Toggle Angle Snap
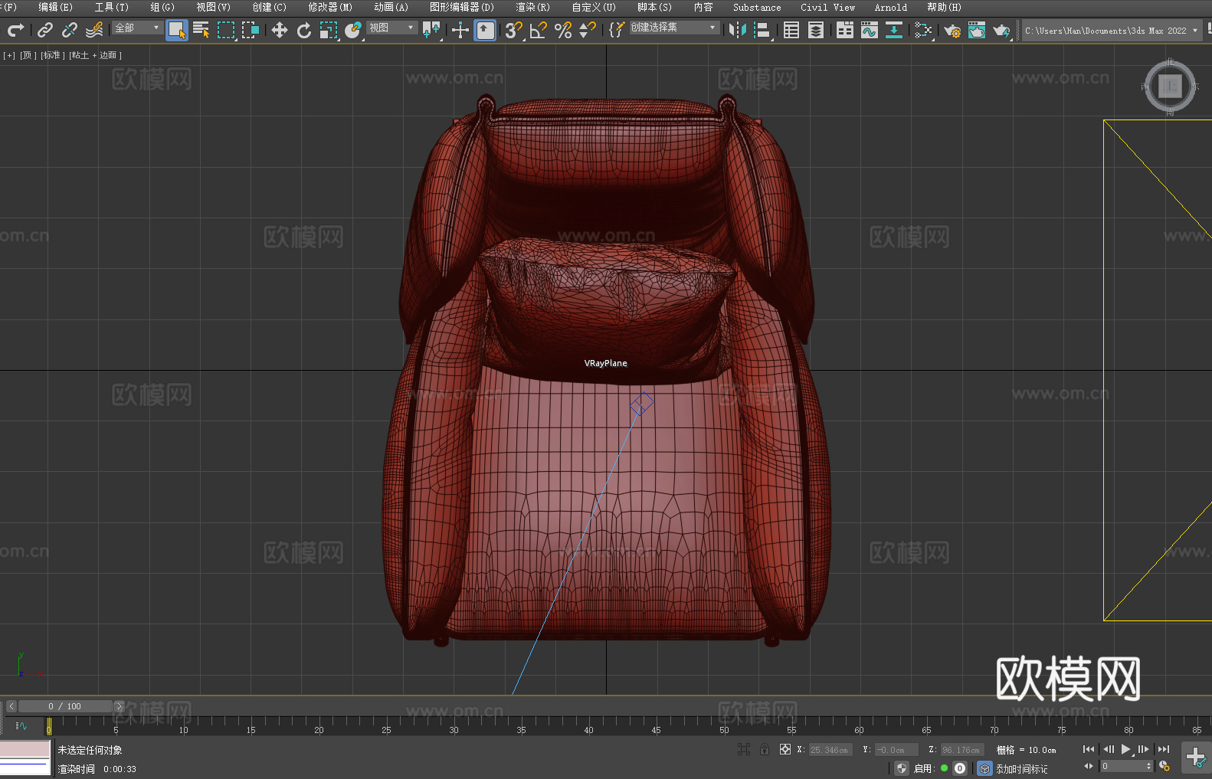Image resolution: width=1212 pixels, height=779 pixels. click(539, 30)
